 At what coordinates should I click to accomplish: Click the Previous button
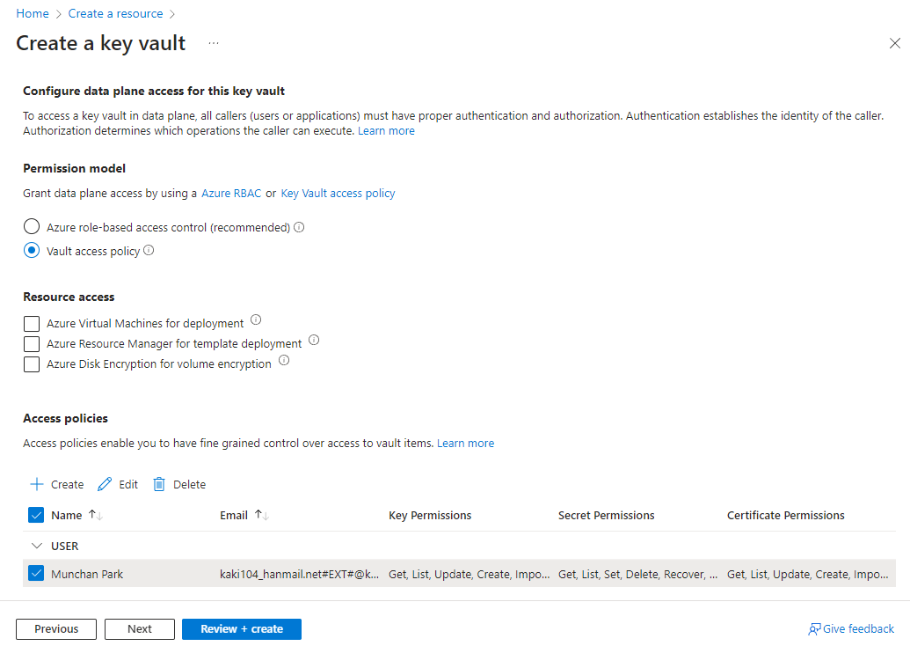coord(56,629)
